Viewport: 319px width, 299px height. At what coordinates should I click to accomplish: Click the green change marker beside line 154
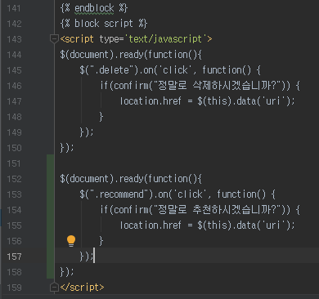50,210
